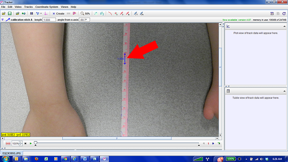Click the step back arrow button
The width and height of the screenshot is (288, 162).
(x=204, y=143)
